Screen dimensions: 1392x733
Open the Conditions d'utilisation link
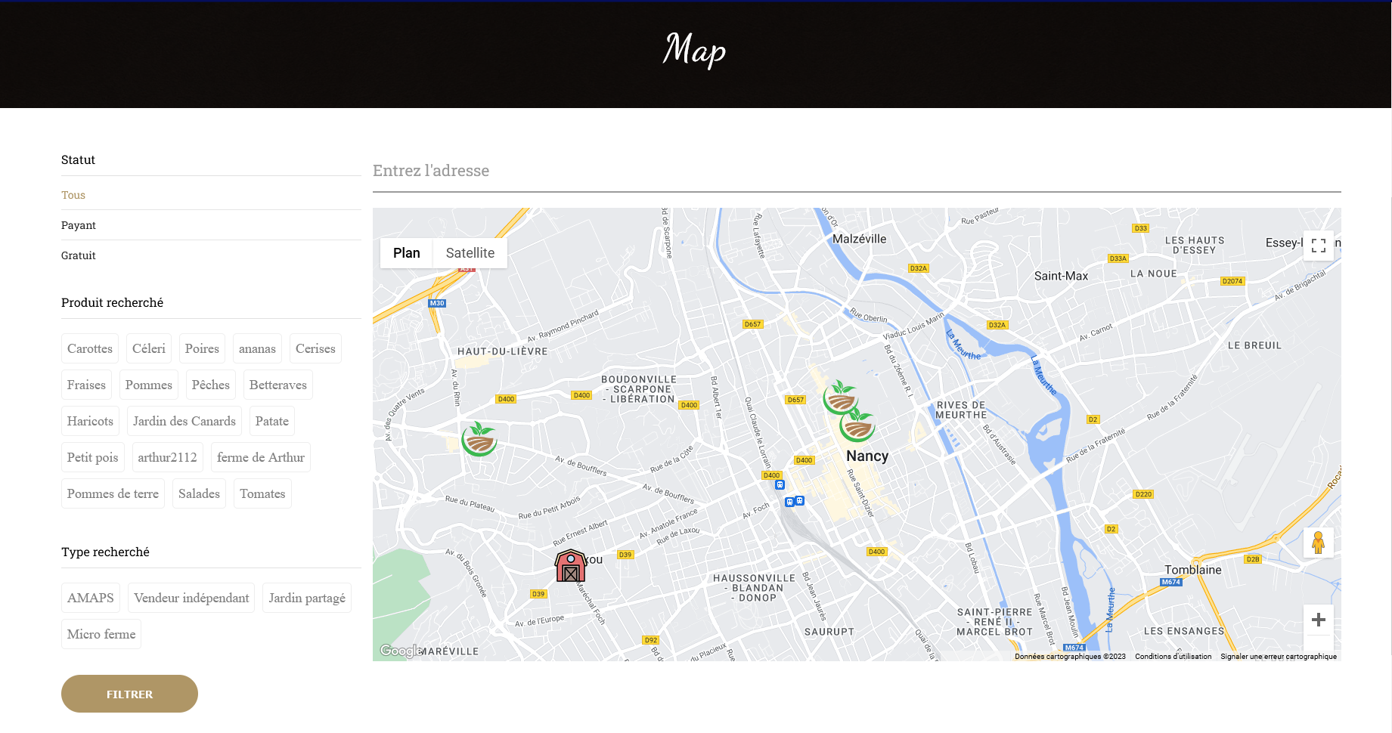1173,657
